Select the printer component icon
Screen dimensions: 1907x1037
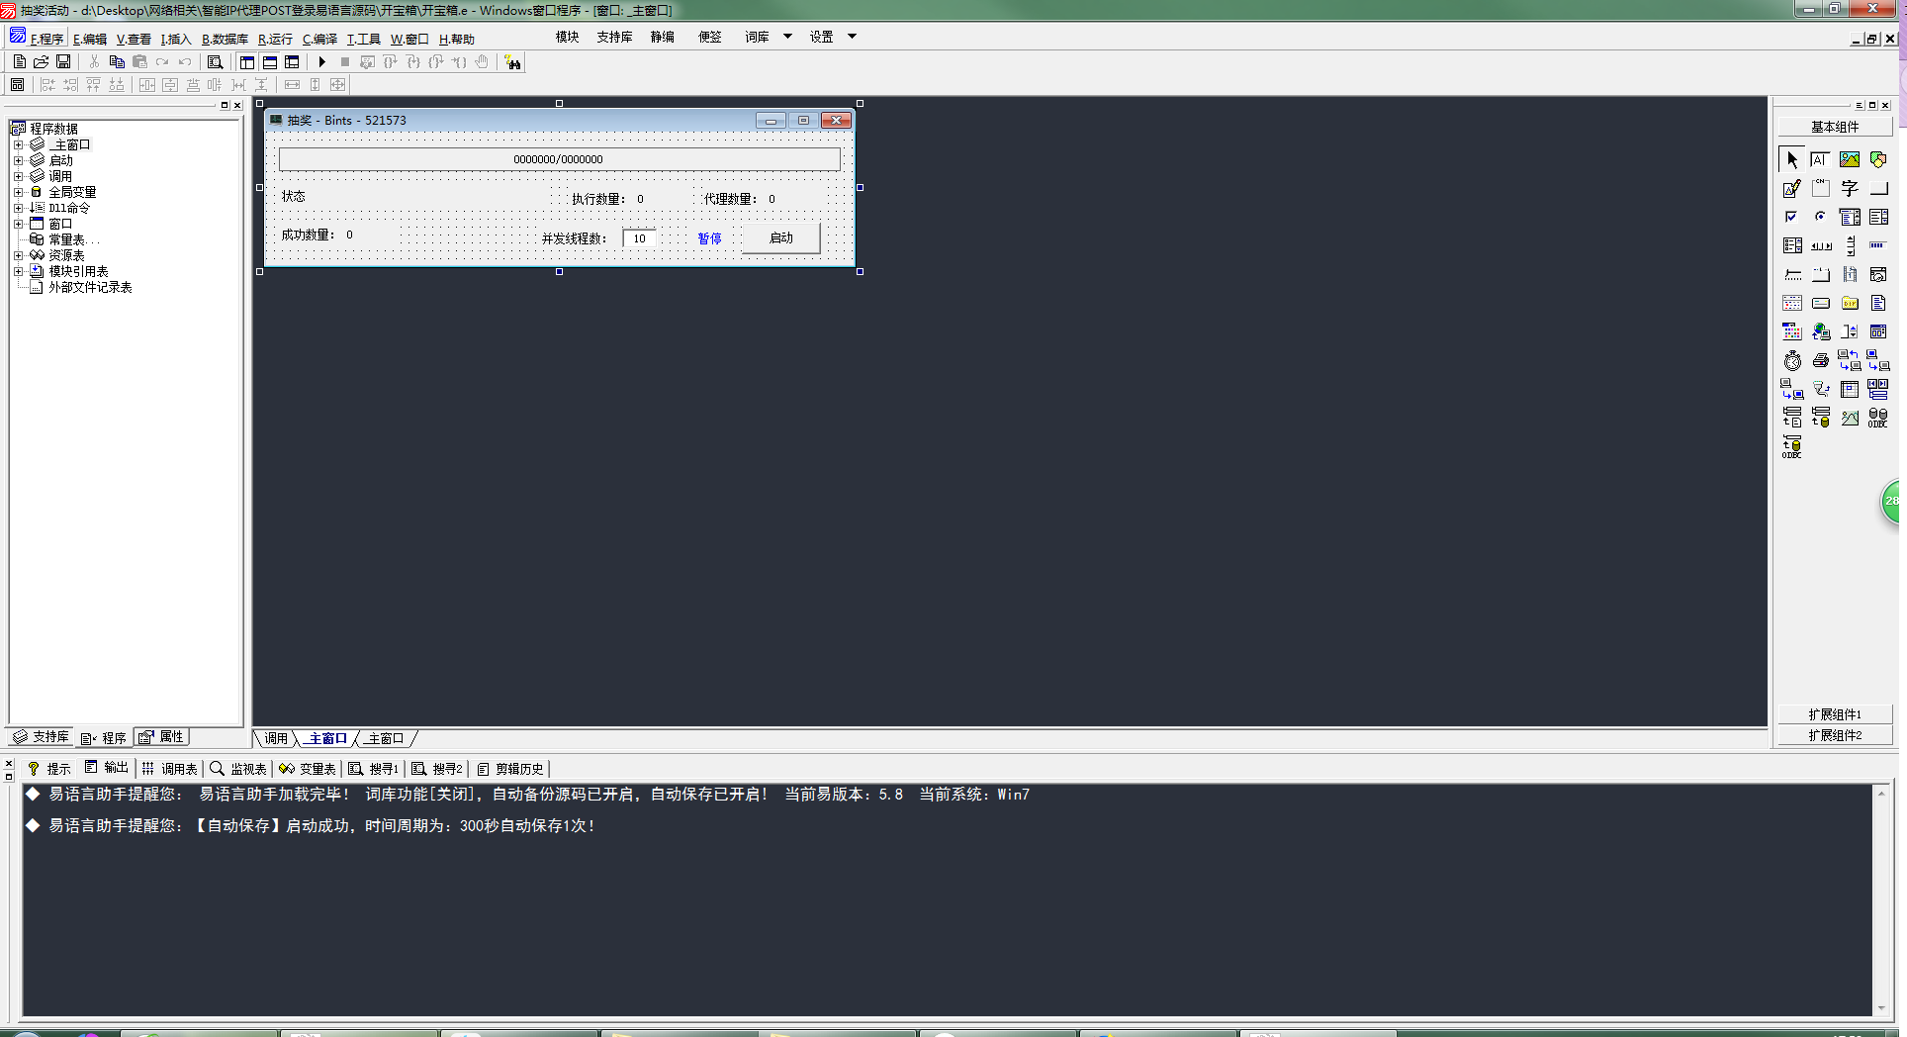pyautogui.click(x=1820, y=361)
